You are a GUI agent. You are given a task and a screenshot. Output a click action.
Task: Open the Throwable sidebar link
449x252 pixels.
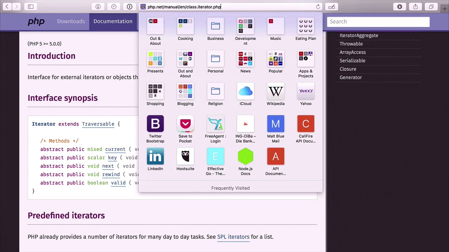pos(351,44)
